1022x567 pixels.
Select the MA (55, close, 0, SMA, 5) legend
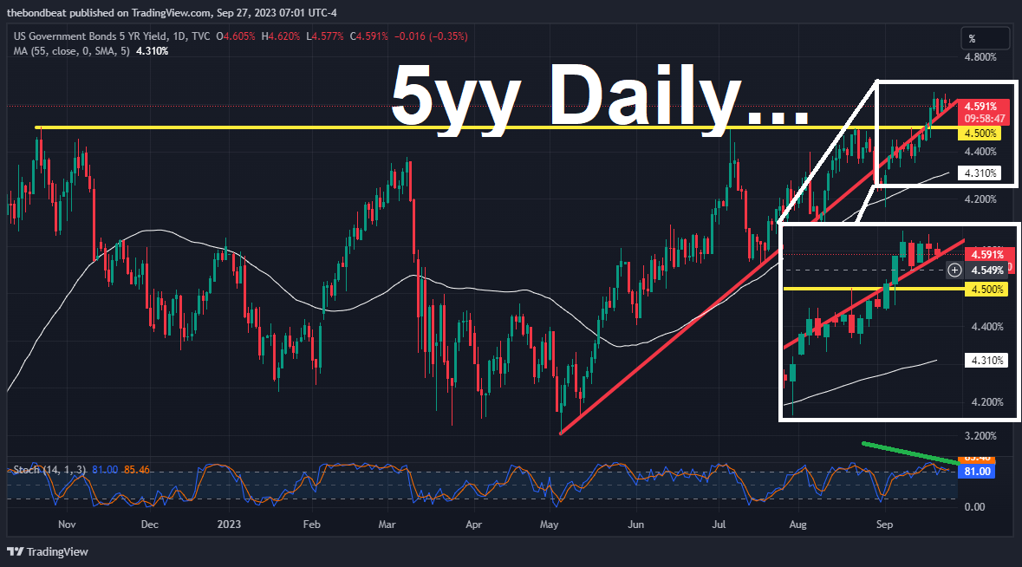(x=72, y=51)
